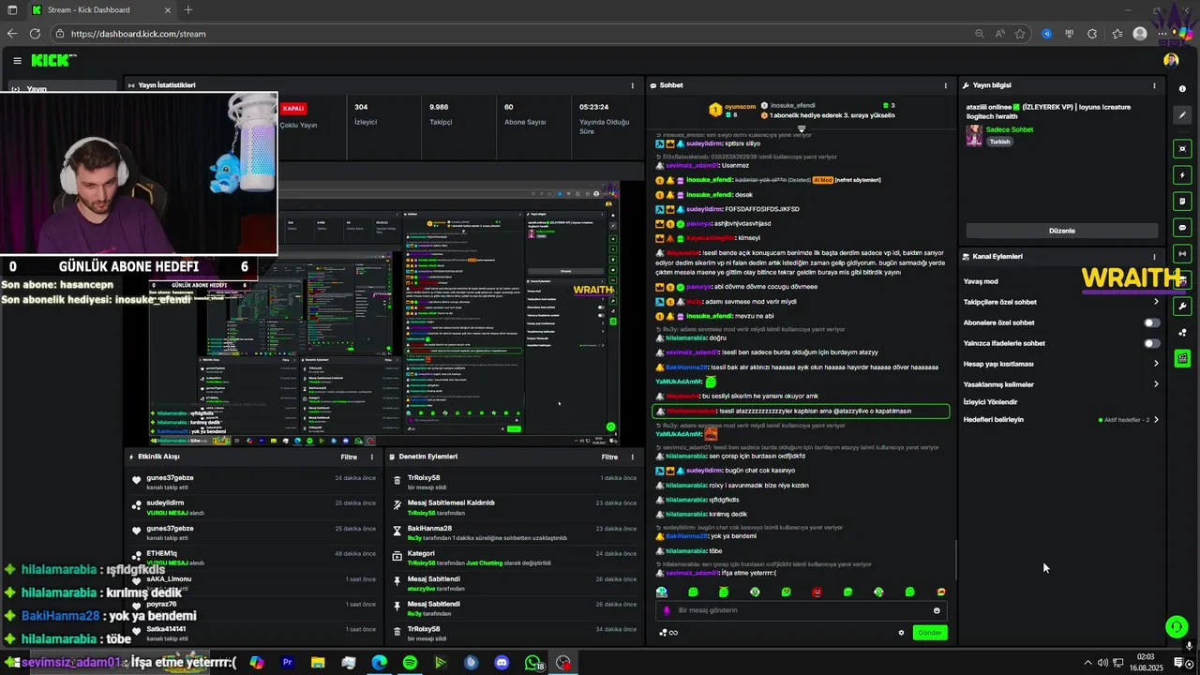
Task: Open Windows system tray clock
Action: [1145, 663]
